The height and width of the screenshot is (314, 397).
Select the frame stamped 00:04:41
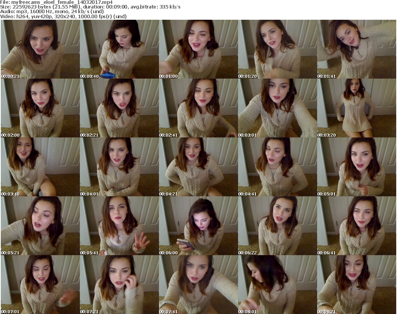pyautogui.click(x=278, y=167)
